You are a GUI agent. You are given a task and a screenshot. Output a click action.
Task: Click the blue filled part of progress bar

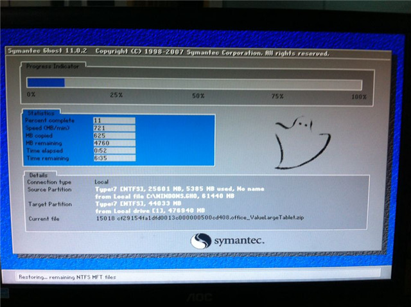click(46, 82)
